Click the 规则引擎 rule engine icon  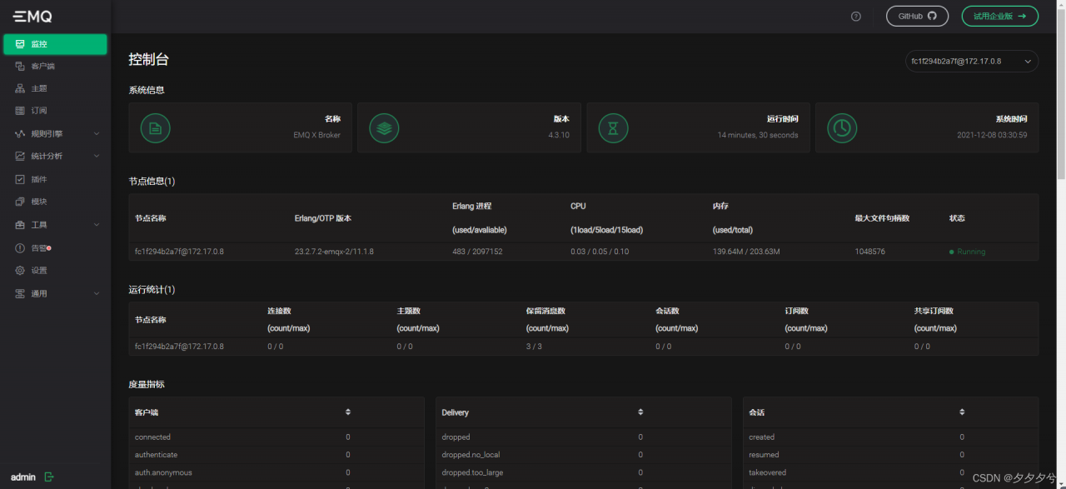(20, 133)
